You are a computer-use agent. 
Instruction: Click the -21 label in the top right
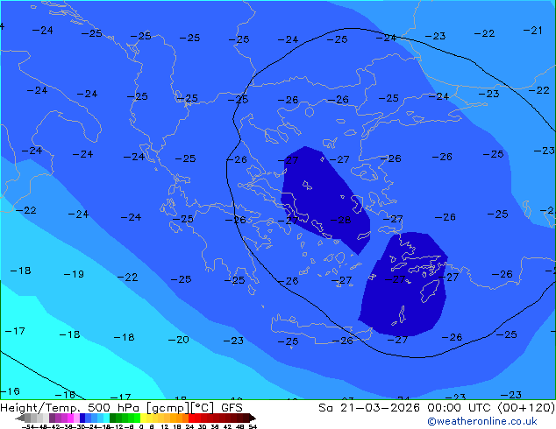pos(532,31)
